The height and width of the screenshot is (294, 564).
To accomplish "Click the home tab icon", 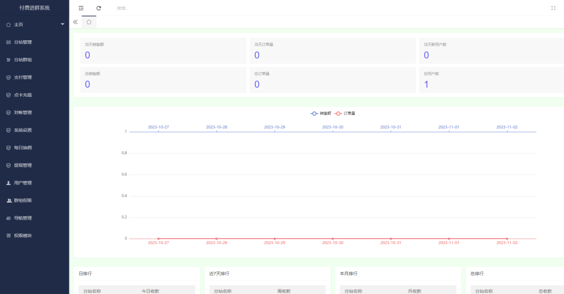I will pos(89,22).
